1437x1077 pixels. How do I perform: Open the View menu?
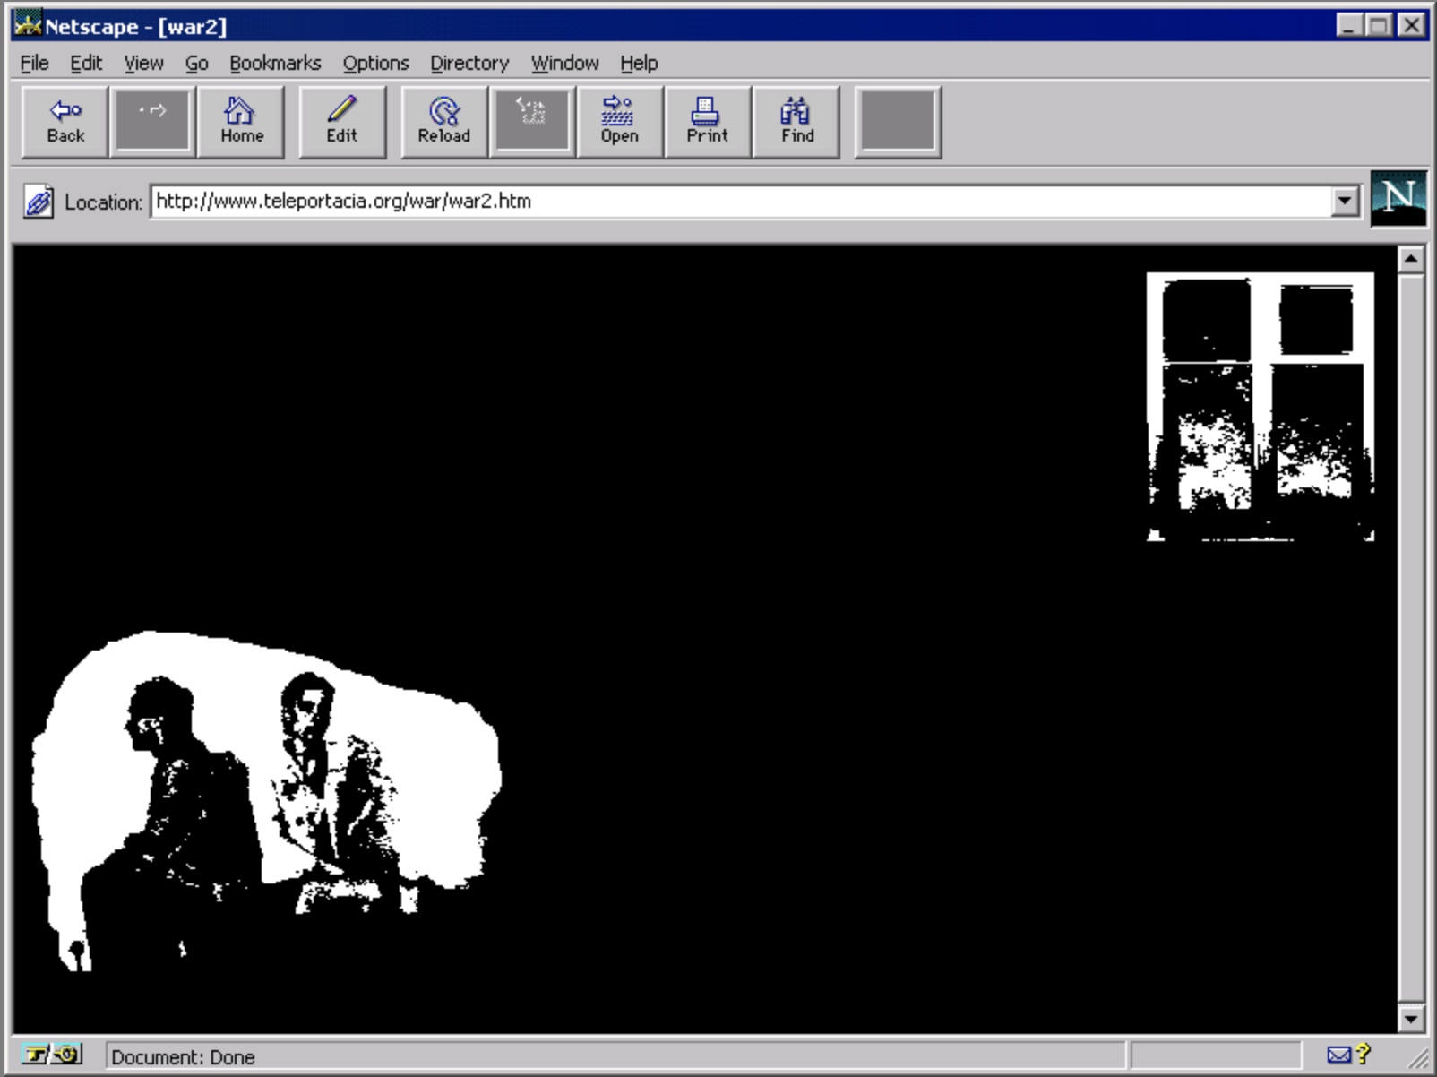click(x=143, y=63)
